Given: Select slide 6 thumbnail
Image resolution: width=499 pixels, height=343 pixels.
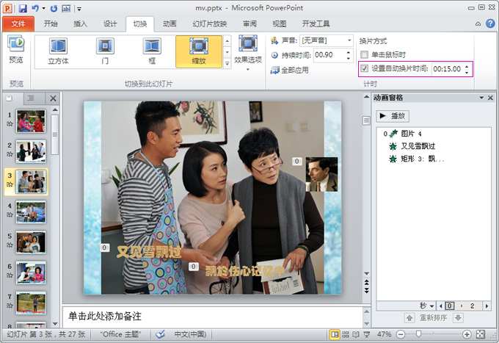Looking at the screenshot, I should (x=31, y=273).
